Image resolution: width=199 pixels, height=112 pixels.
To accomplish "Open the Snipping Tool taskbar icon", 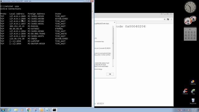I will click(35, 110).
